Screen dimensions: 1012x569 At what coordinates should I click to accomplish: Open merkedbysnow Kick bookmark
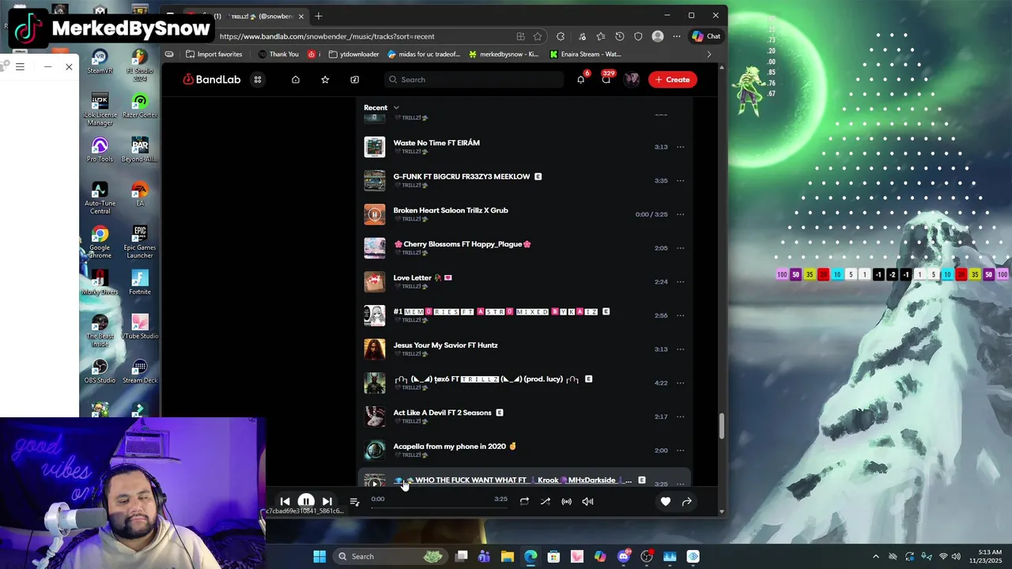coord(504,55)
